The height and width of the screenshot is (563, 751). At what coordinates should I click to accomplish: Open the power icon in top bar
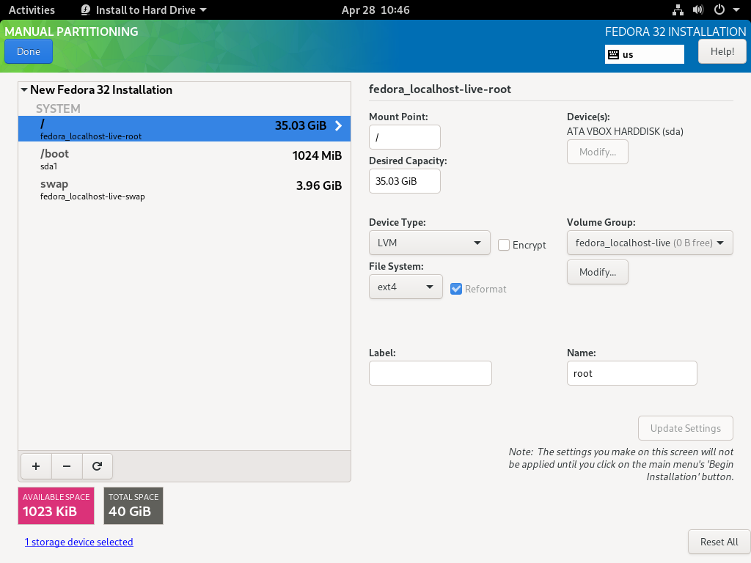tap(719, 10)
